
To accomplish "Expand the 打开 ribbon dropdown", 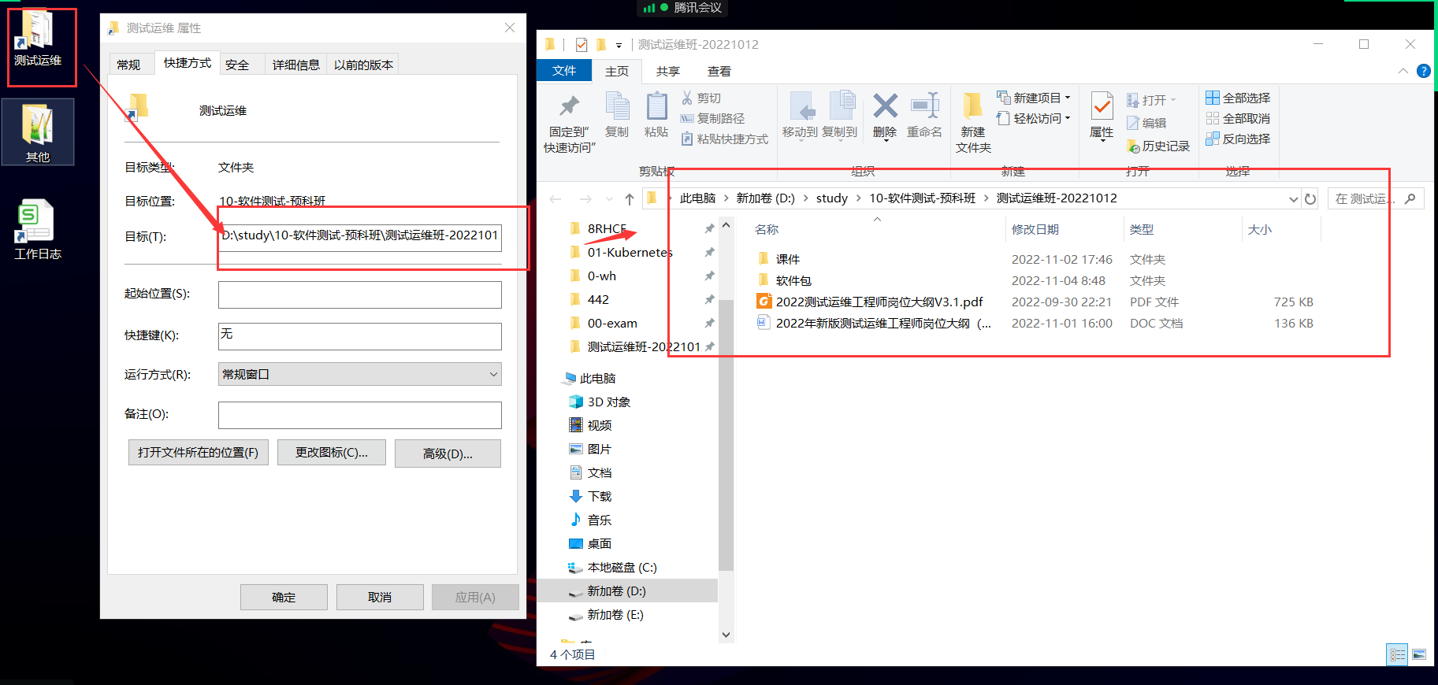I will tap(1173, 100).
